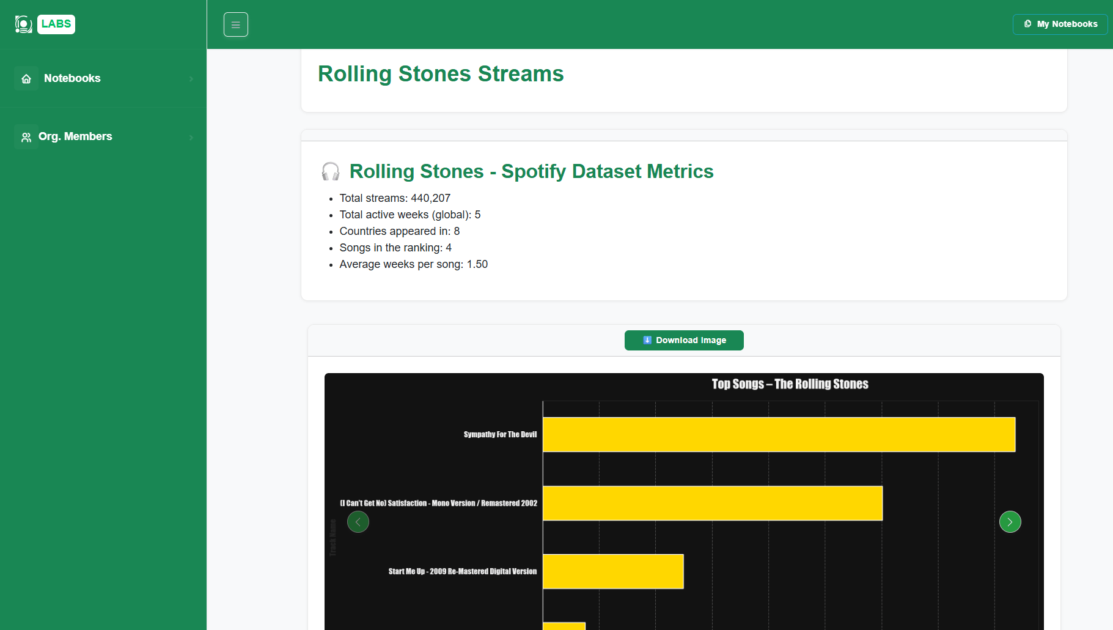The width and height of the screenshot is (1113, 630).
Task: Select the Songs in the ranking: 4 line
Action: pos(395,248)
